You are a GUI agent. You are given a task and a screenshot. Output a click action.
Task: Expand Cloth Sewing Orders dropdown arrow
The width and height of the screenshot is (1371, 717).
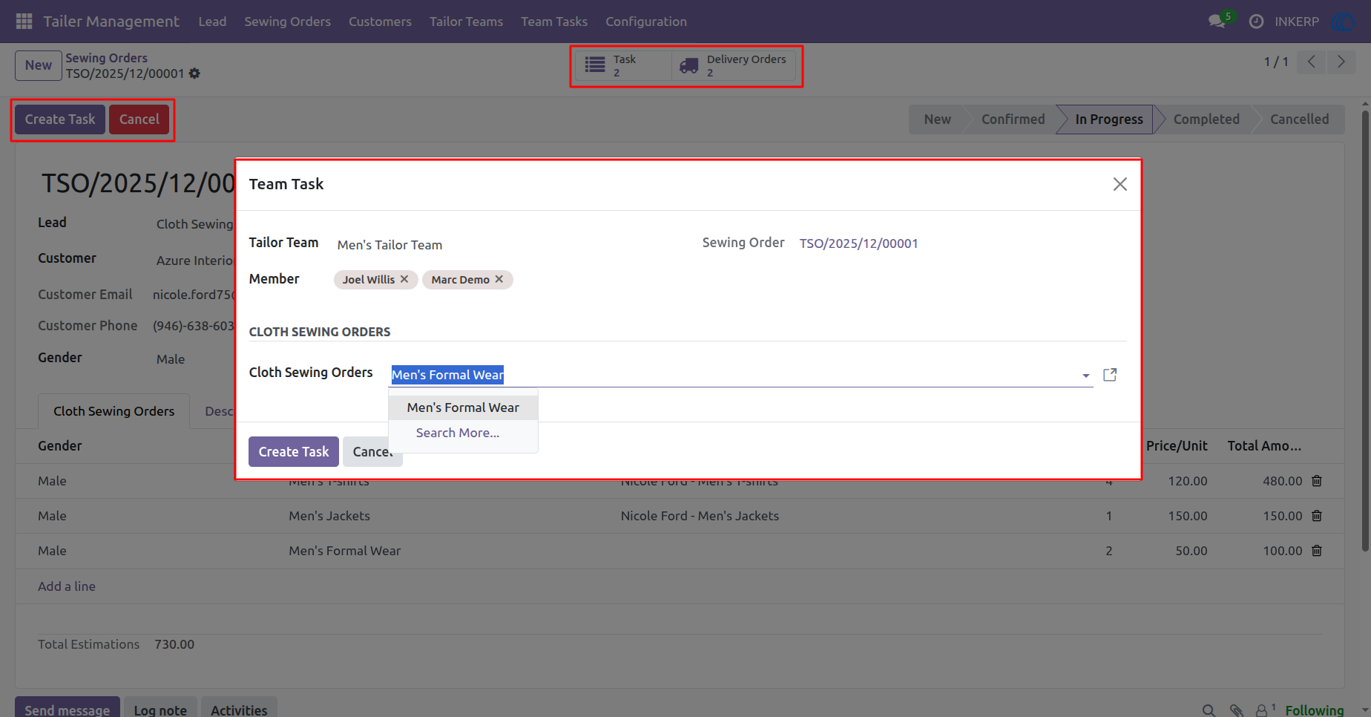(x=1086, y=376)
